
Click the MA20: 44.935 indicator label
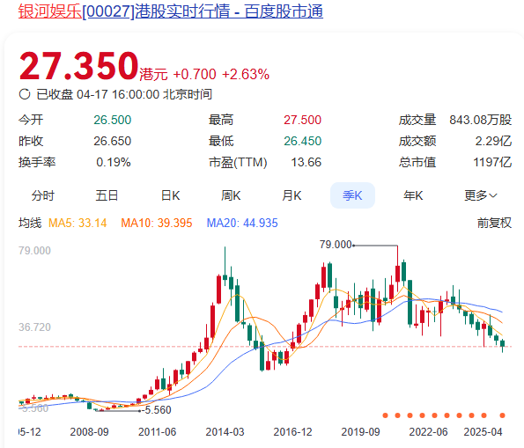tap(242, 223)
